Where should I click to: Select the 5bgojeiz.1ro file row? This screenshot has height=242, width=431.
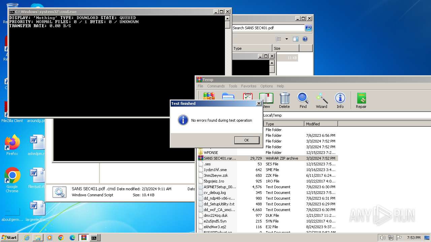pyautogui.click(x=267, y=181)
